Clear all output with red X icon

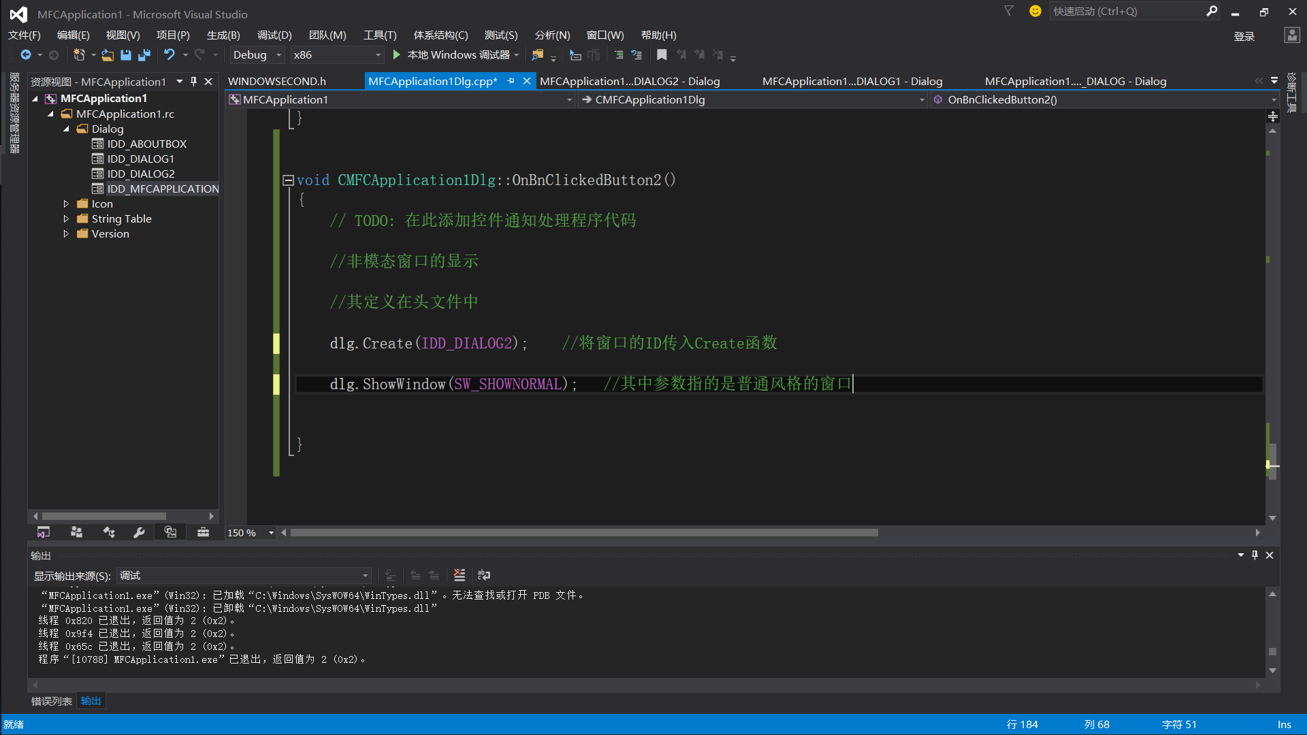tap(459, 576)
